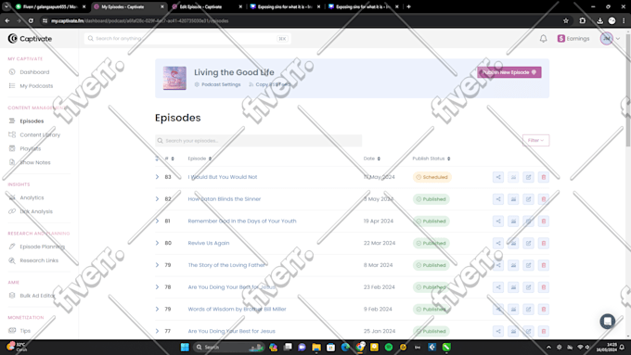The image size is (631, 355).
Task: Delete episode 'How Satan Blinds the Sinner'
Action: (544, 199)
